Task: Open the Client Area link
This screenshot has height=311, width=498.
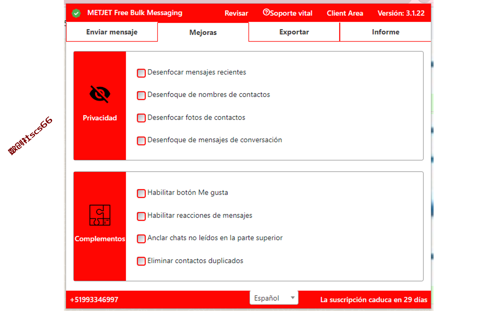Action: (x=345, y=13)
